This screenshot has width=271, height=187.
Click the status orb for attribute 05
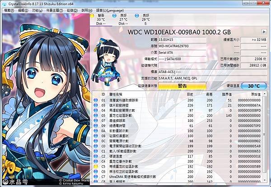(96, 115)
